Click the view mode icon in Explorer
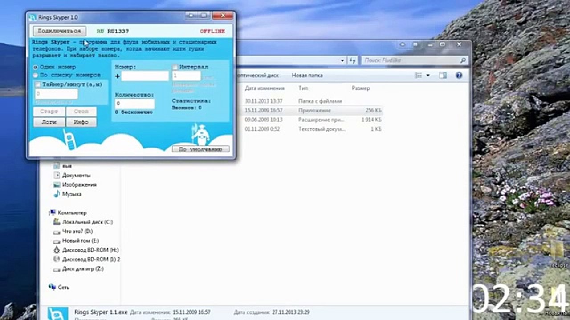Screen dimensions: 570x320 [x=418, y=76]
